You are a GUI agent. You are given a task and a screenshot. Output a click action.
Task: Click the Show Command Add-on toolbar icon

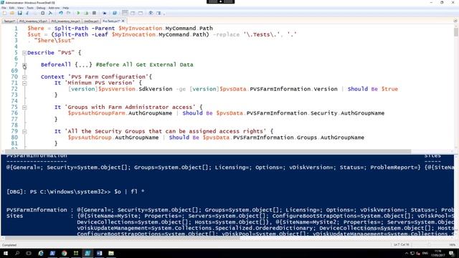coord(158,13)
